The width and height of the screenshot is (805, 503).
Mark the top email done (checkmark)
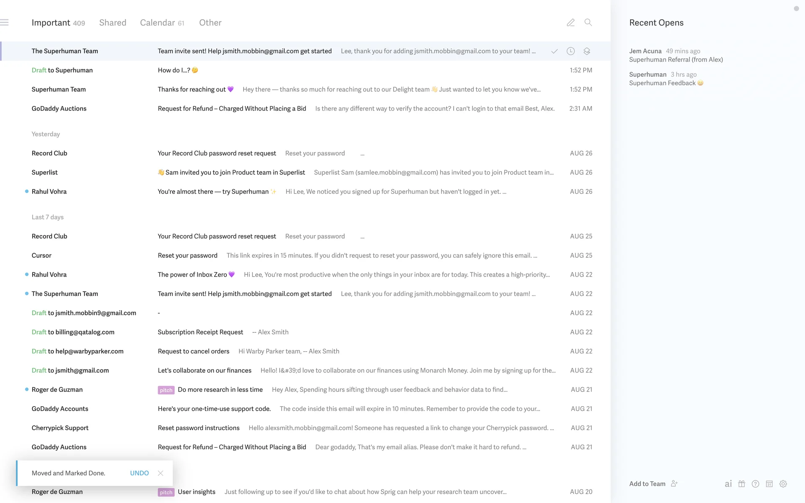pos(554,51)
